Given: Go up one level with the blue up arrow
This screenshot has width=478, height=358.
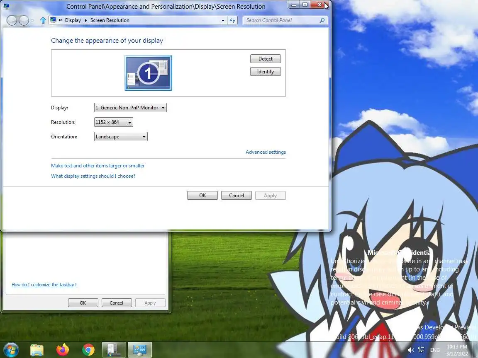Looking at the screenshot, I should pyautogui.click(x=43, y=20).
